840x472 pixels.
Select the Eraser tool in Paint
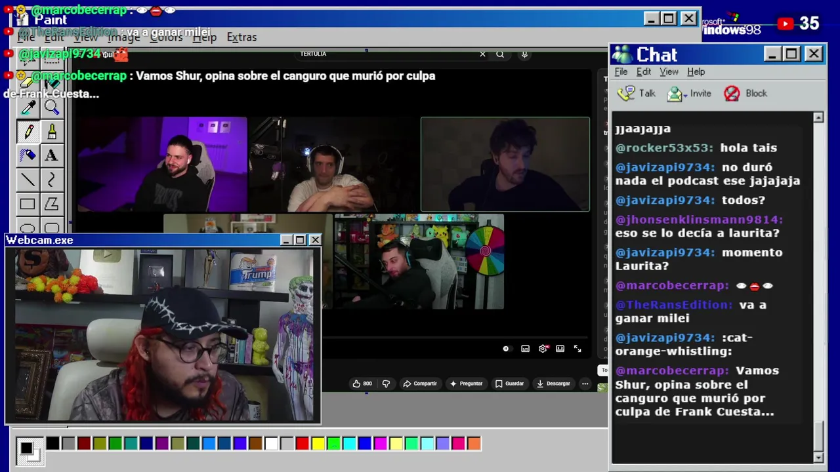pyautogui.click(x=27, y=83)
